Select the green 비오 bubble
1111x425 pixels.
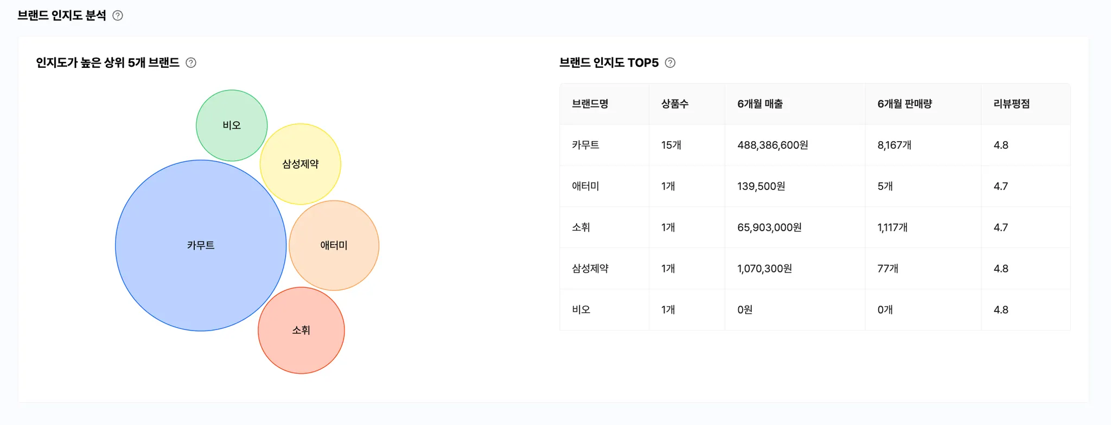(x=232, y=125)
